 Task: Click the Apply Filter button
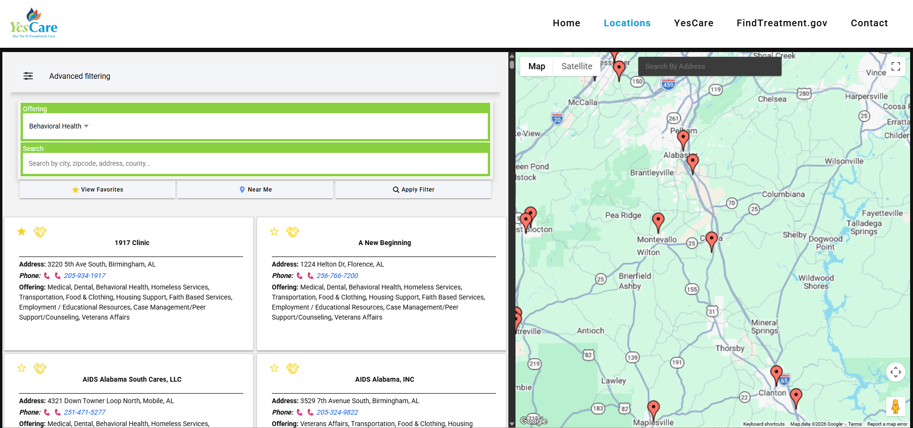pyautogui.click(x=413, y=190)
